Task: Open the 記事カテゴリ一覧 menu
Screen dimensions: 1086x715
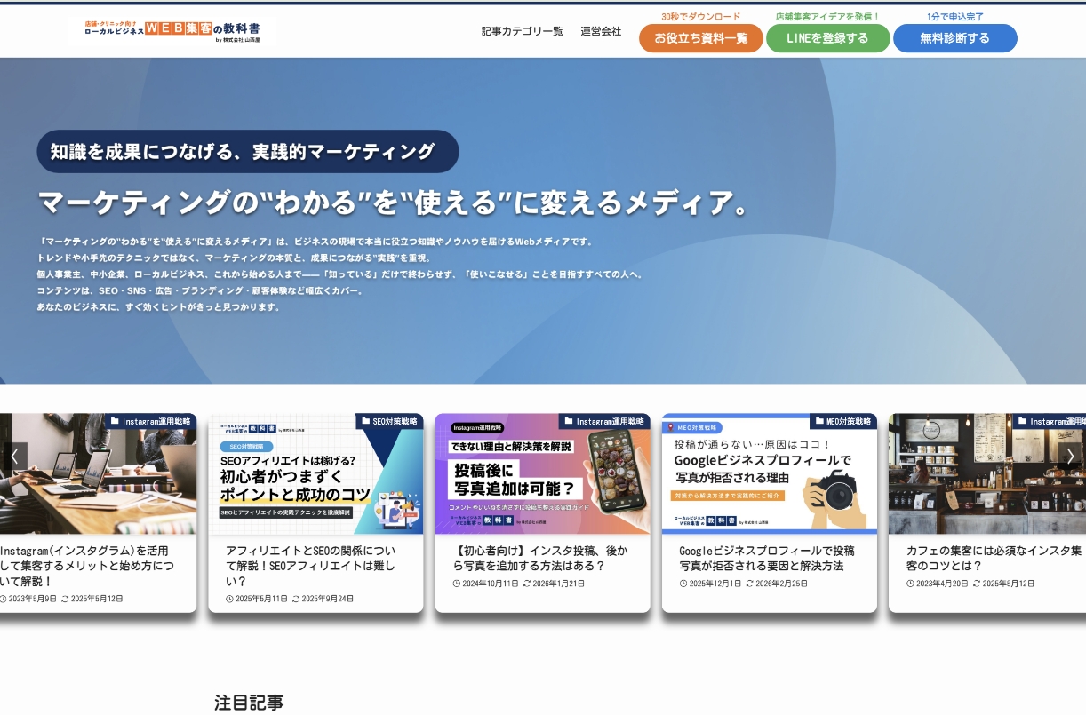Action: tap(522, 31)
